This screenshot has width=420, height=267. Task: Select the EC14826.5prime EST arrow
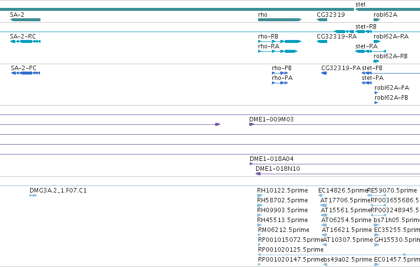(320, 195)
